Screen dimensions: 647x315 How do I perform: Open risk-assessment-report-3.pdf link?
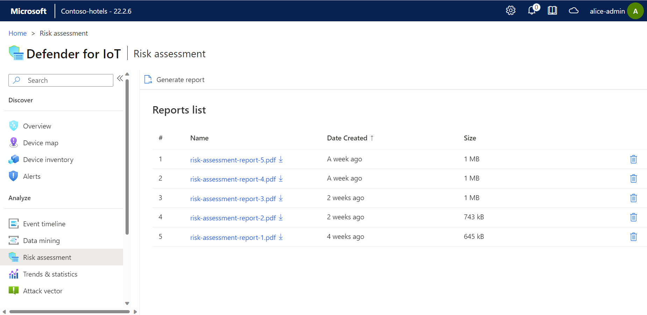(233, 198)
